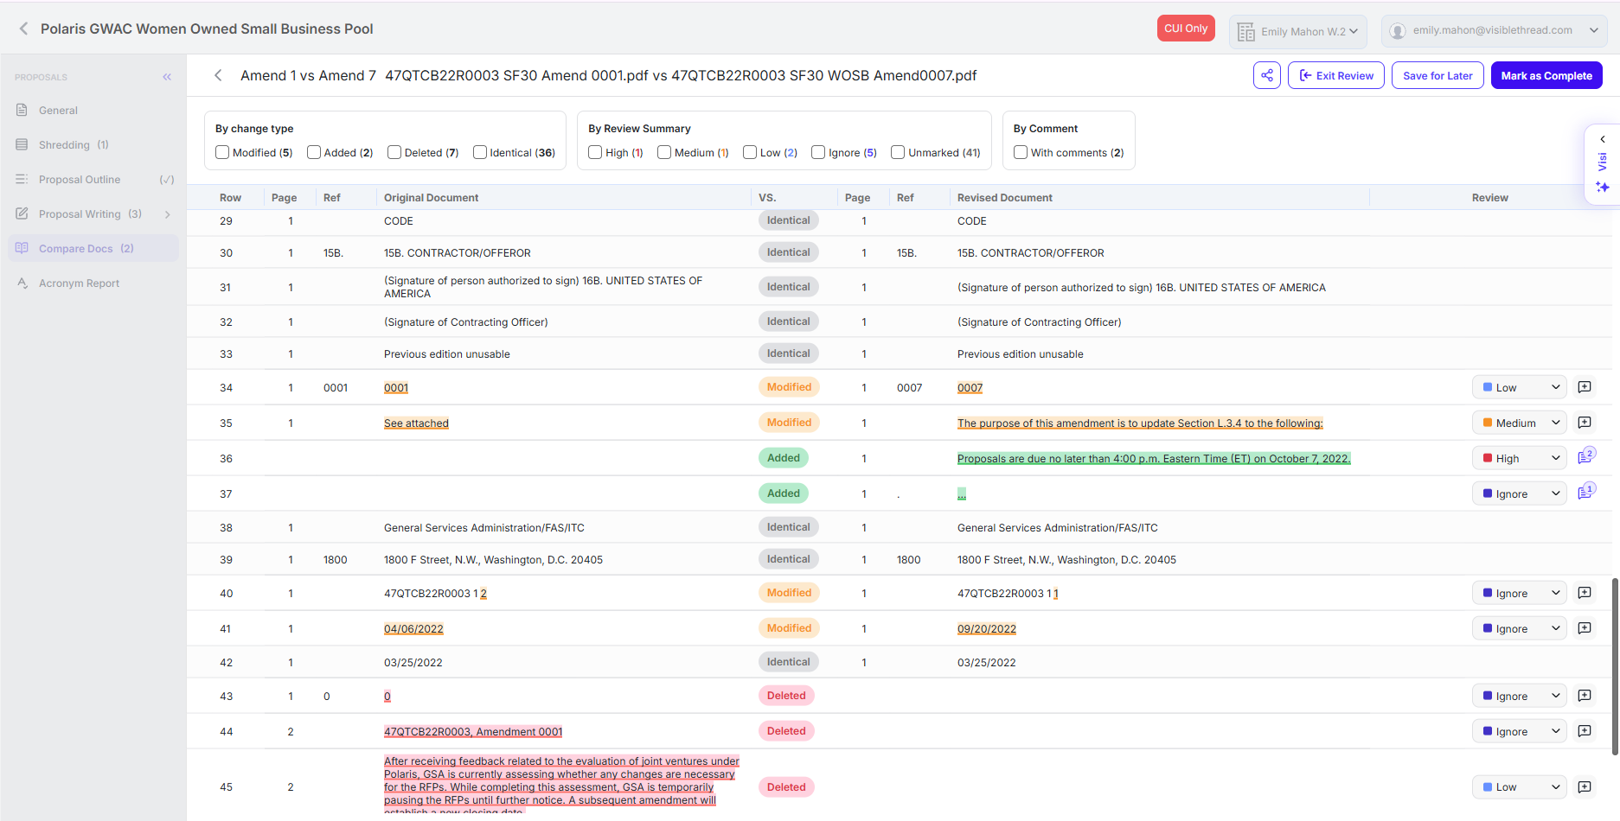Toggle the Added (2) filter checkbox
This screenshot has height=821, width=1620.
[314, 152]
